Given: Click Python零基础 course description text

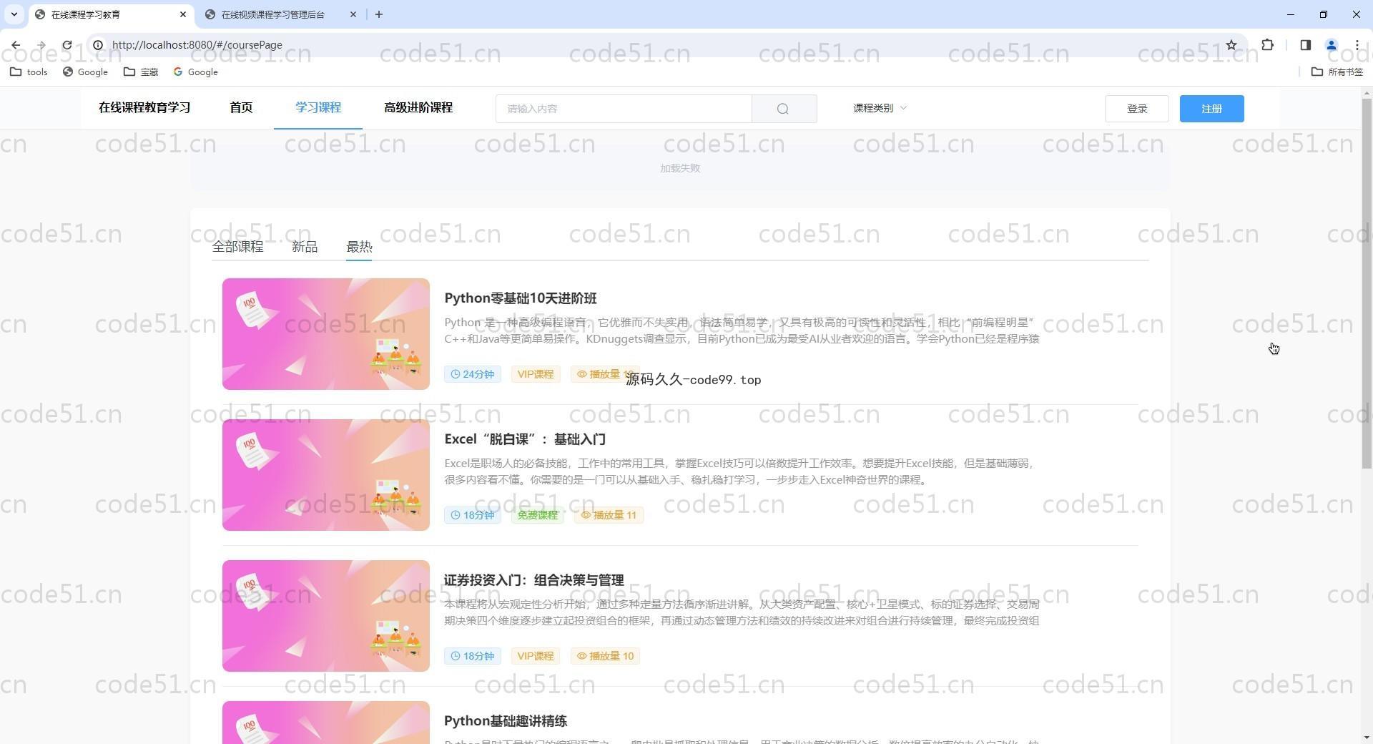Looking at the screenshot, I should pos(742,331).
